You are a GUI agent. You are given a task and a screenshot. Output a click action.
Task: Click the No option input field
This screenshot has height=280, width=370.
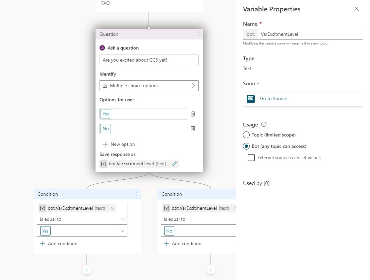click(143, 128)
